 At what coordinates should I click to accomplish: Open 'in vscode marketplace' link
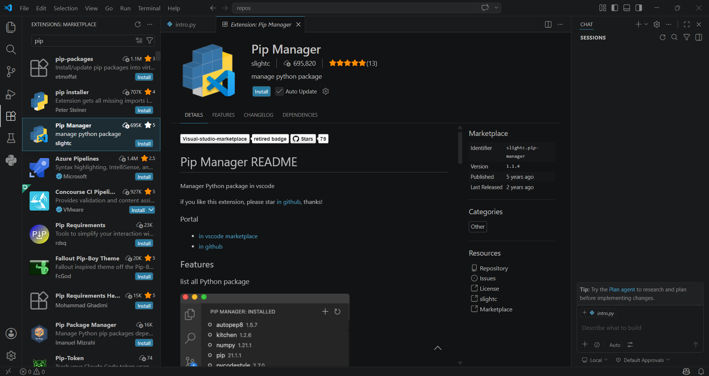click(228, 236)
